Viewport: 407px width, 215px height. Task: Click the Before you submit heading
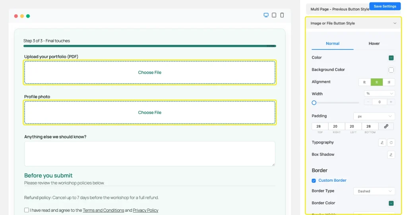tap(48, 175)
